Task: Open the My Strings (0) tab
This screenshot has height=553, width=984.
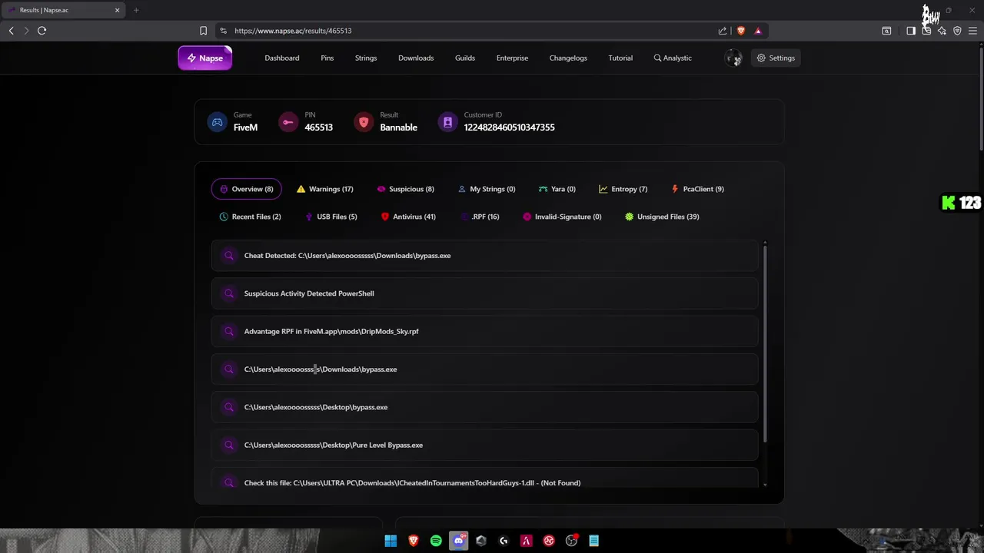Action: tap(487, 189)
